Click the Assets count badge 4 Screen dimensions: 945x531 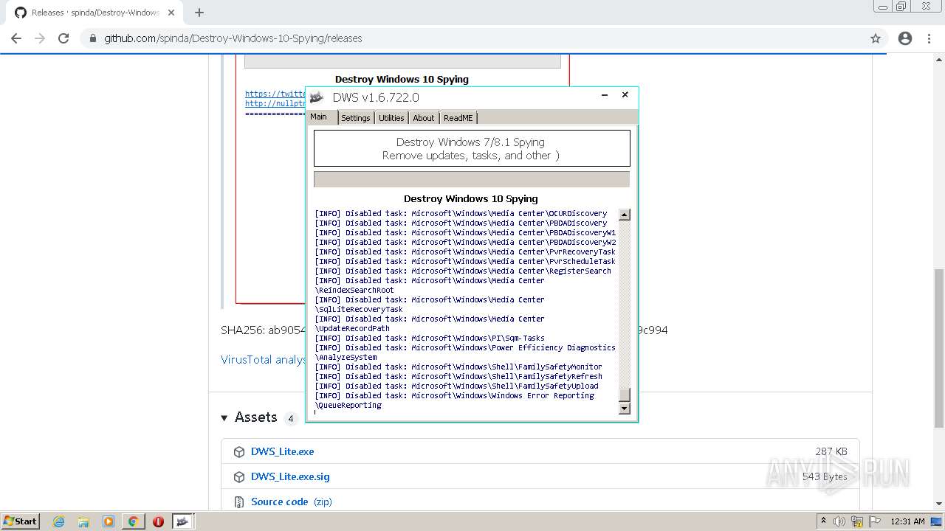click(290, 418)
